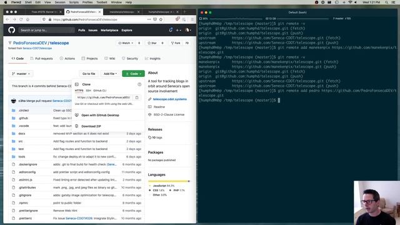Screen dimensions: 400x225
Task: Select the HTTPS clone tab
Action: (x=79, y=91)
